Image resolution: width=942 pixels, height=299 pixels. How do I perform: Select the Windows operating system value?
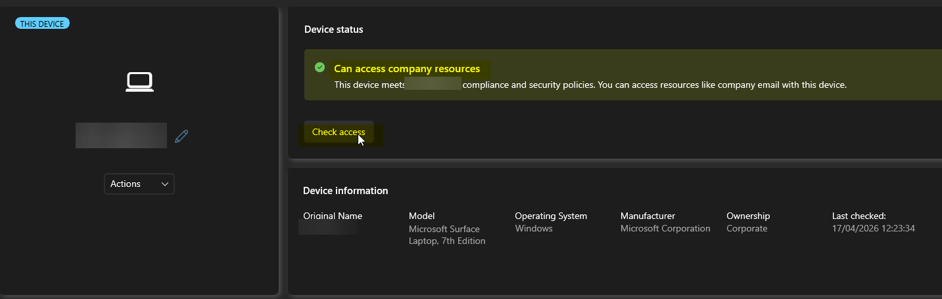click(x=533, y=229)
